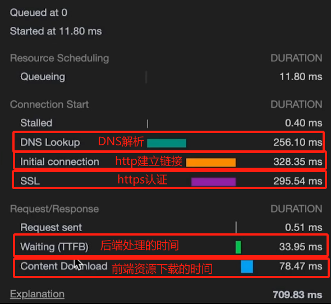Select the Queueing row label
Image resolution: width=331 pixels, height=304 pixels.
click(43, 77)
